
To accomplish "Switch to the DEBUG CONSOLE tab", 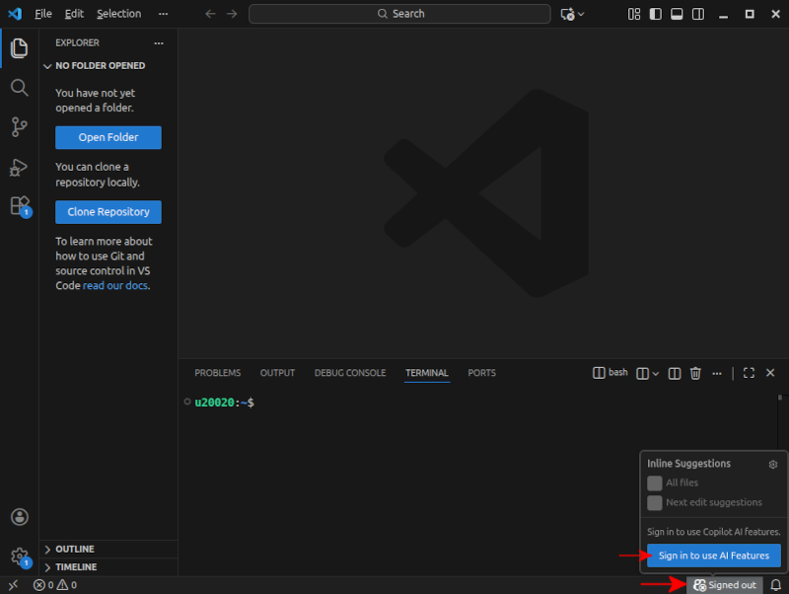I will 349,373.
